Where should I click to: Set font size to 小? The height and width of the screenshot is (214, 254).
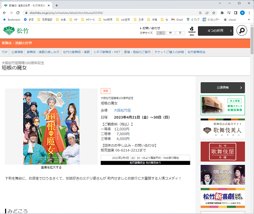pyautogui.click(x=160, y=33)
